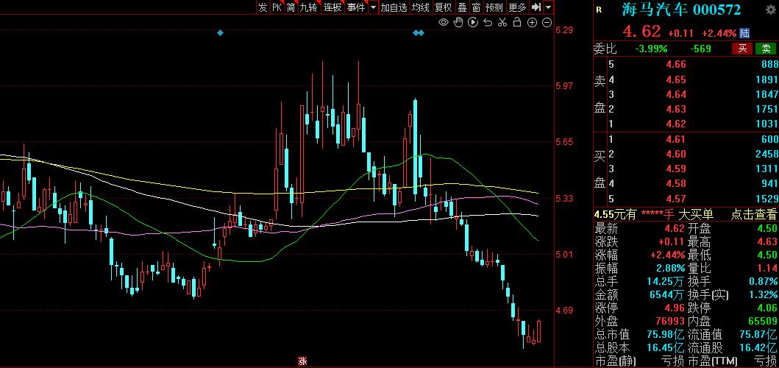Zoom in with the plus icon
This screenshot has height=368, width=779.
[x=533, y=22]
